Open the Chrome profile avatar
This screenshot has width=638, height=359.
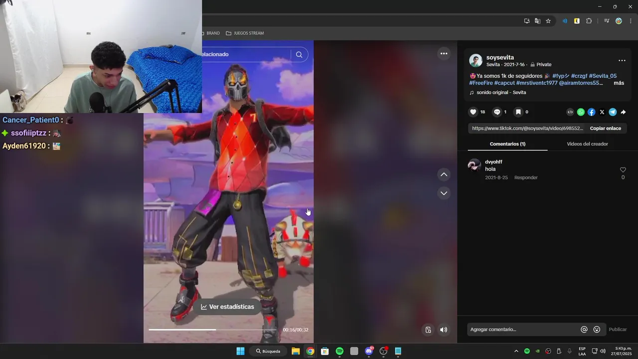(619, 21)
